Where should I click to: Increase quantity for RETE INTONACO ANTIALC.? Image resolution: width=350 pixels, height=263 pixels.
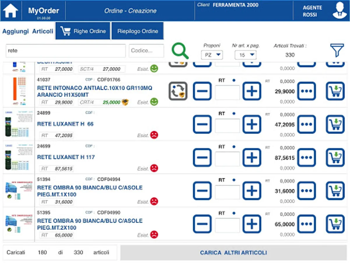pos(252,91)
